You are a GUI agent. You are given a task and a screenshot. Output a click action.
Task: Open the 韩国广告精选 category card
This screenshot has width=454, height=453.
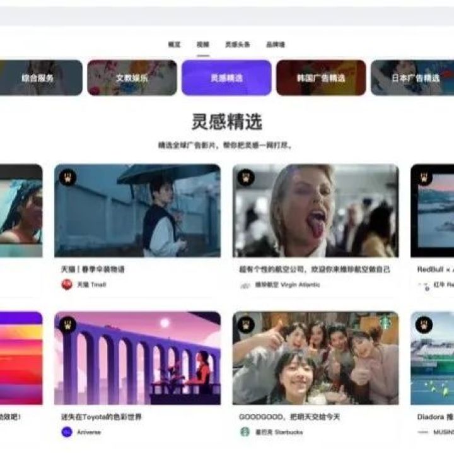(321, 78)
